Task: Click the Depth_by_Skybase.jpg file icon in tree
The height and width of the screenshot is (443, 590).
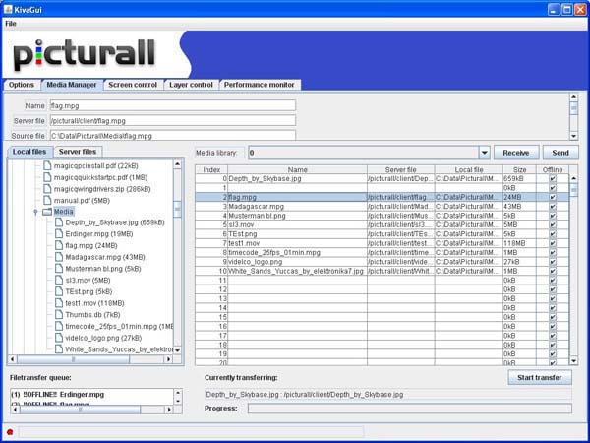Action: tap(58, 222)
